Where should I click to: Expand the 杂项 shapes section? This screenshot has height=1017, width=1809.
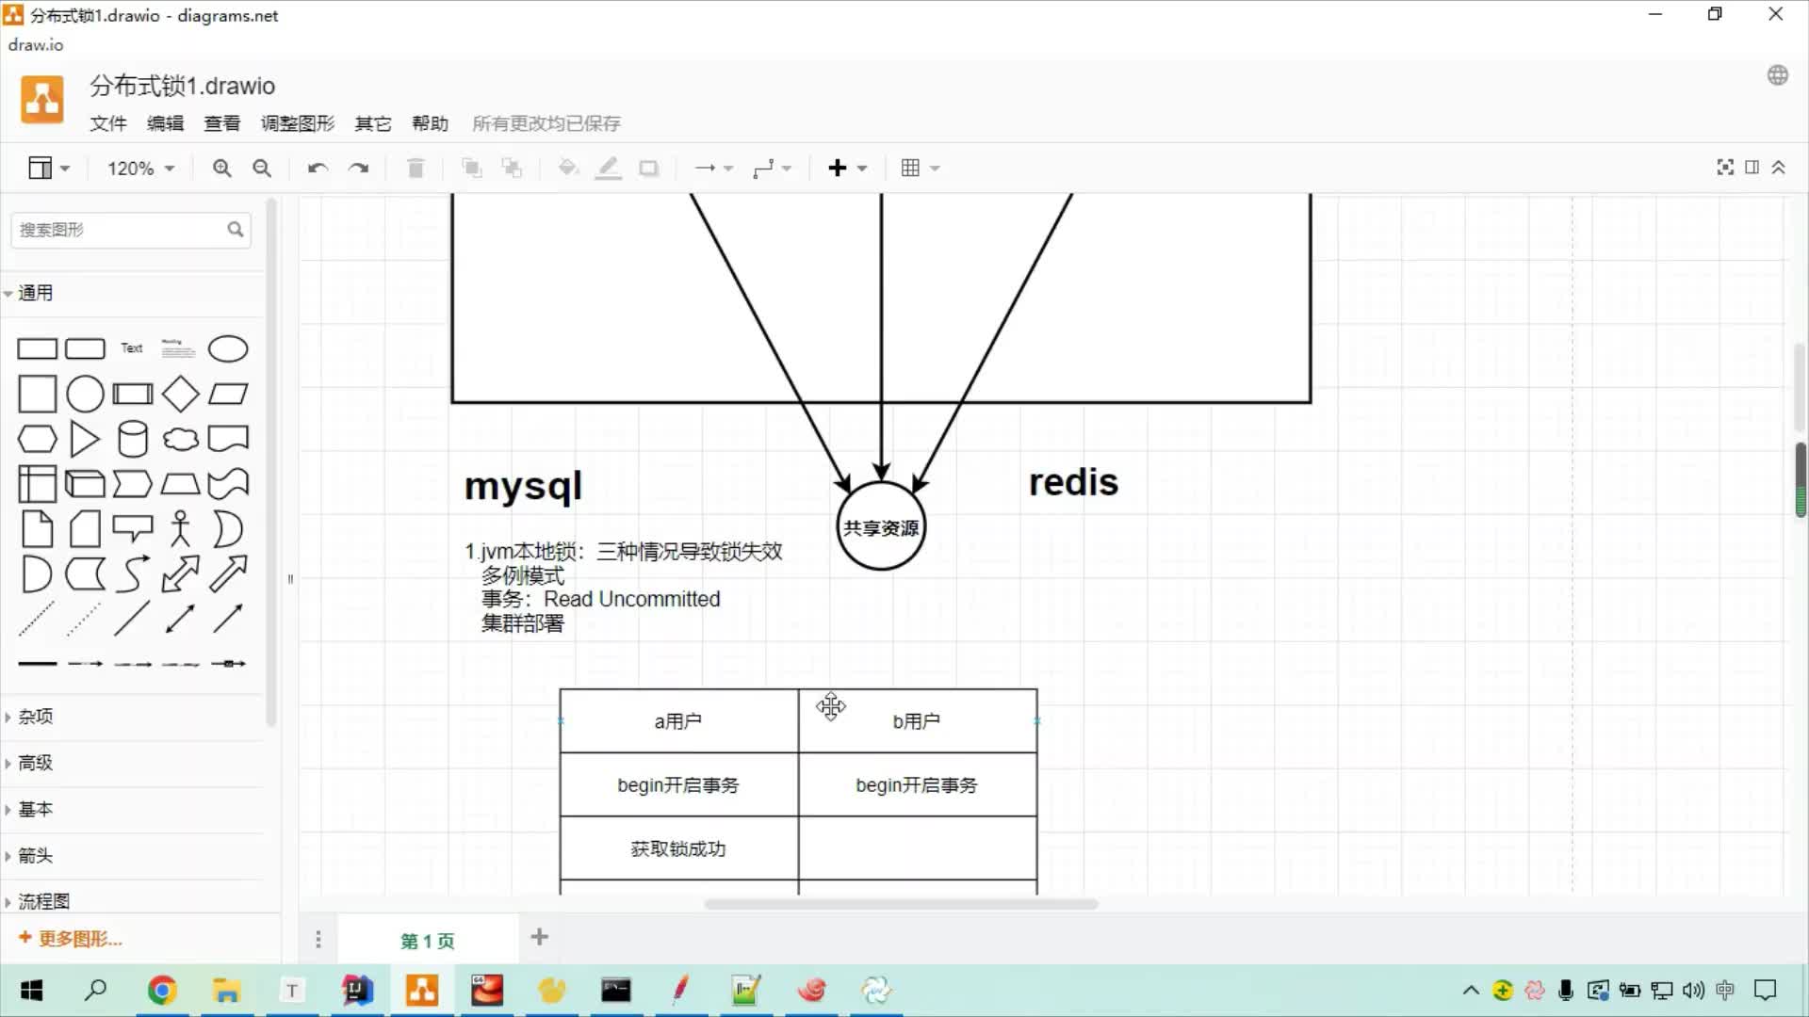tap(35, 717)
